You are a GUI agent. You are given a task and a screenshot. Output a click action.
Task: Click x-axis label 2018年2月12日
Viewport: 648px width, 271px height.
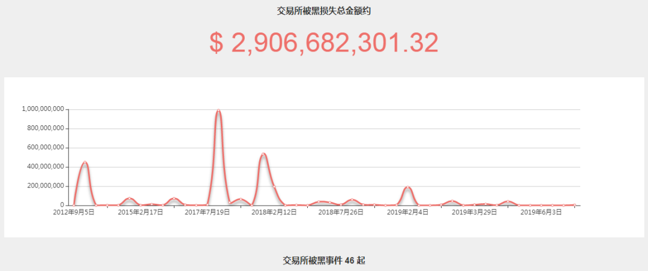click(x=274, y=212)
